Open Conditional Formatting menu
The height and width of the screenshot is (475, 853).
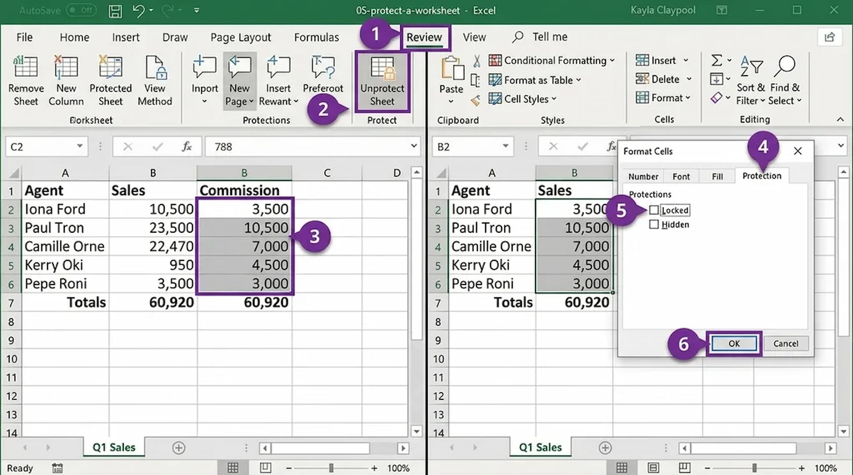[551, 60]
